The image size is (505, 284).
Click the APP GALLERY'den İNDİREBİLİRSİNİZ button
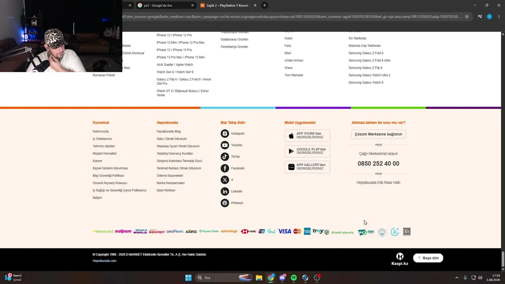coord(307,167)
